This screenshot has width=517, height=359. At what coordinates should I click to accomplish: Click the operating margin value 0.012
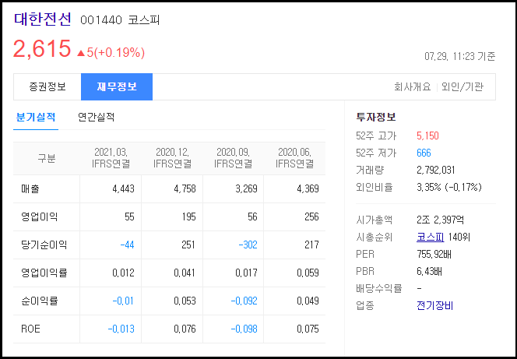pos(123,273)
